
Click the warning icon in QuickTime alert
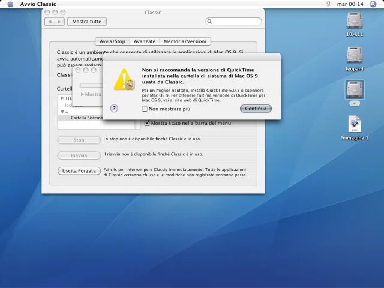124,80
